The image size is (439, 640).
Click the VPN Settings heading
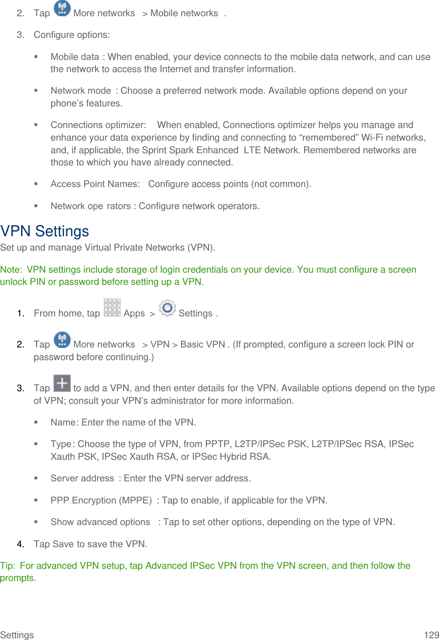[45, 231]
